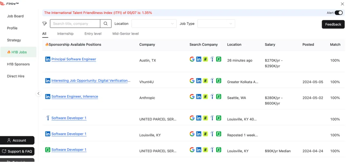
Task: Click the $280K/yr - $600K/yr salary cell
Action: click(x=273, y=100)
